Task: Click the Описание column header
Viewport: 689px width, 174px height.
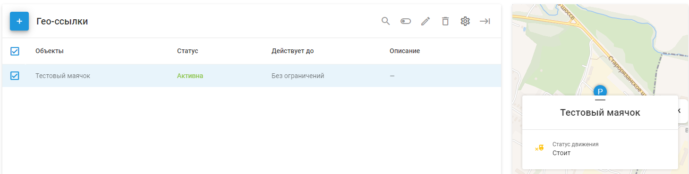Action: pyautogui.click(x=405, y=51)
